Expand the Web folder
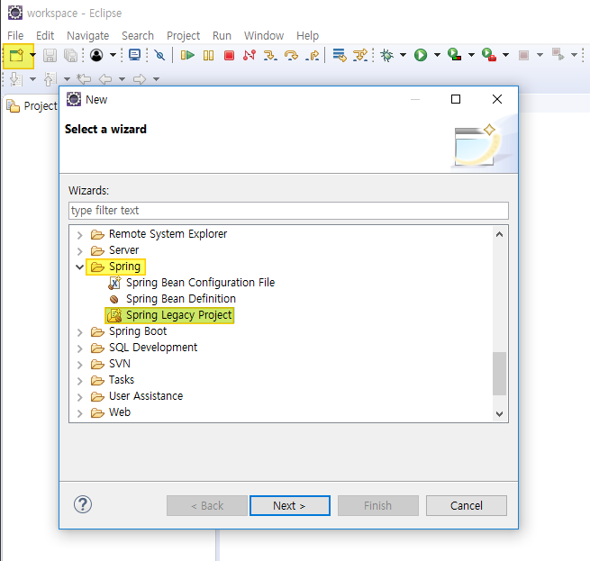The height and width of the screenshot is (561, 590). 79,413
